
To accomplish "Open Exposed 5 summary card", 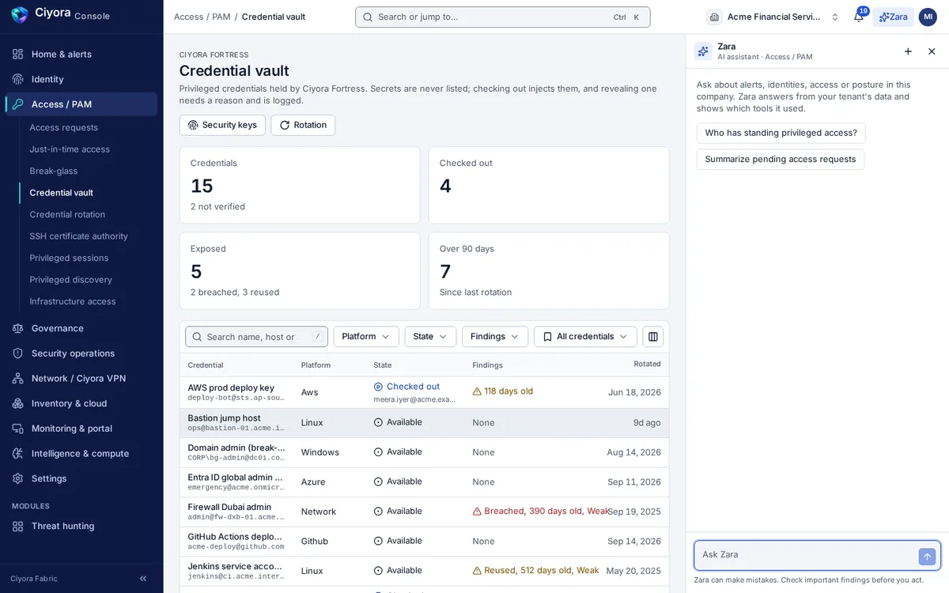I will 300,270.
